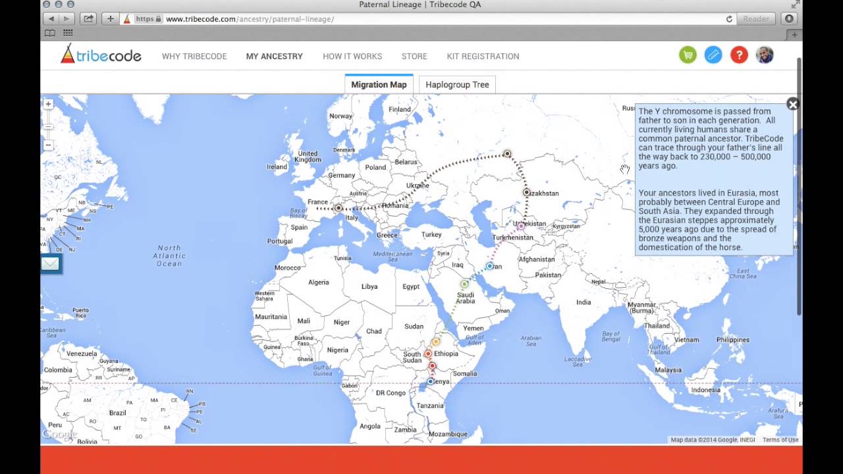Open the user profile avatar
843x474 pixels.
(765, 55)
